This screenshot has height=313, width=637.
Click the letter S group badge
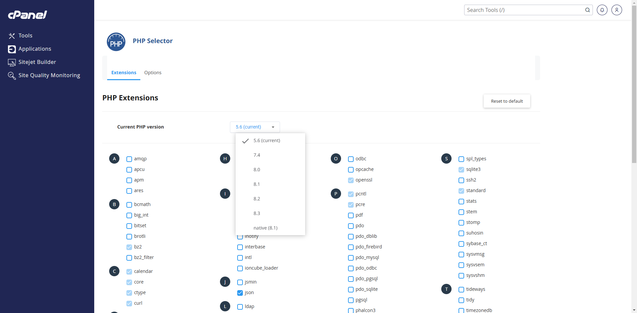447,159
